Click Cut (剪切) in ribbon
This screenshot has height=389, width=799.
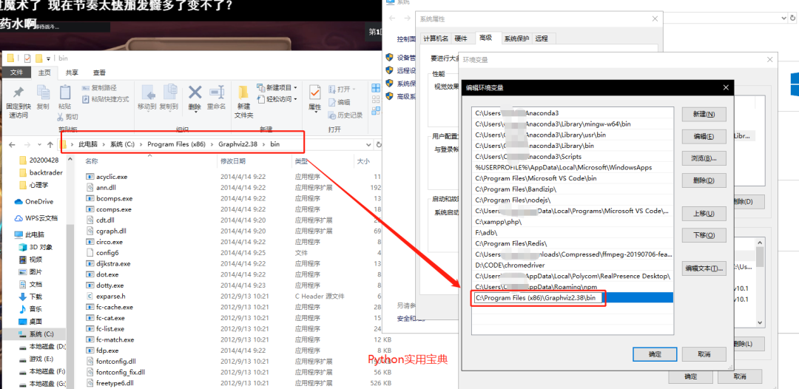coord(68,117)
